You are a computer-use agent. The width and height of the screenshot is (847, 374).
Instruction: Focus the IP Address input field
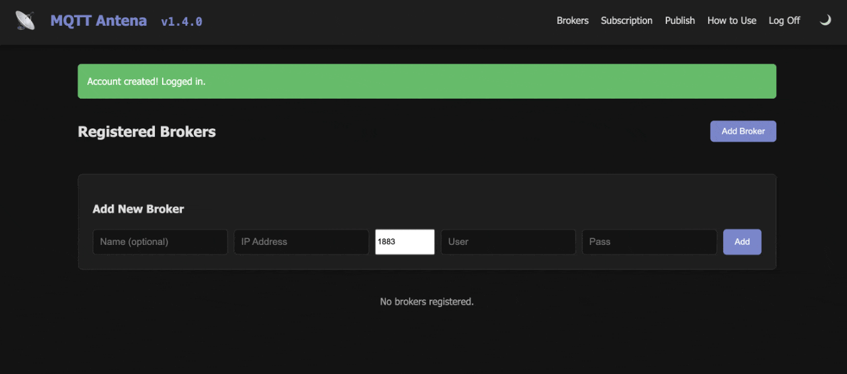tap(301, 242)
